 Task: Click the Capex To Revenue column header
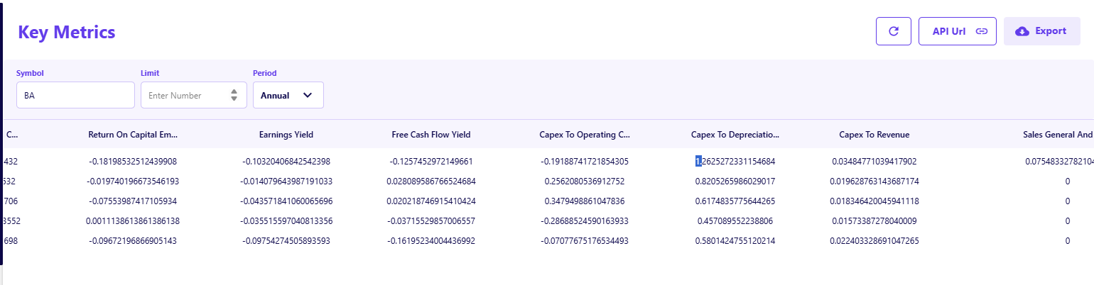tap(874, 134)
